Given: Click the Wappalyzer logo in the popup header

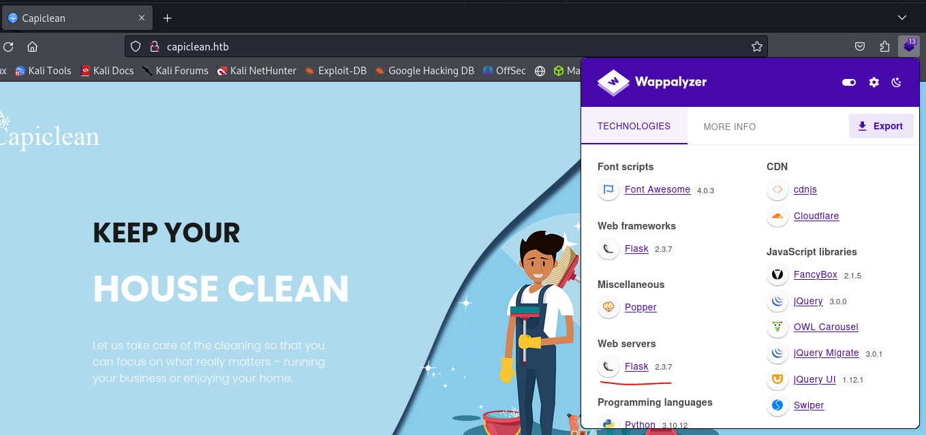Looking at the screenshot, I should 652,82.
